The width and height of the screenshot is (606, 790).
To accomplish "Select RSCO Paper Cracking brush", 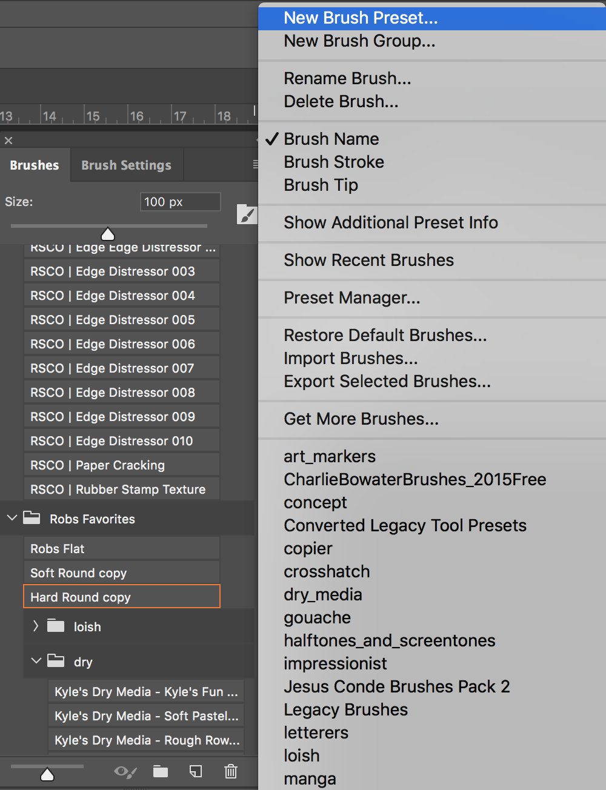I will tap(122, 465).
